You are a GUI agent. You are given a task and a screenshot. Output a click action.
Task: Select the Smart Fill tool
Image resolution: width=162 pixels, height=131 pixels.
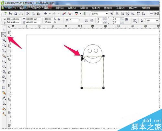[x=4, y=56]
